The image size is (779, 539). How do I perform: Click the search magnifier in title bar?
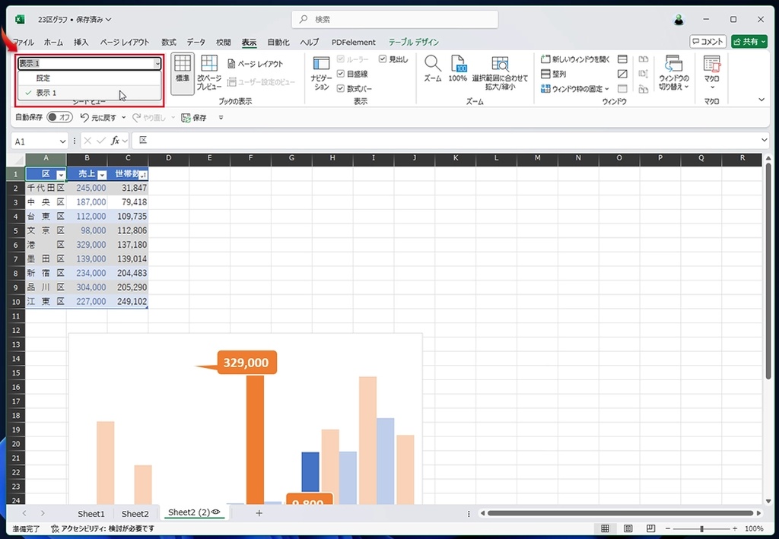303,19
